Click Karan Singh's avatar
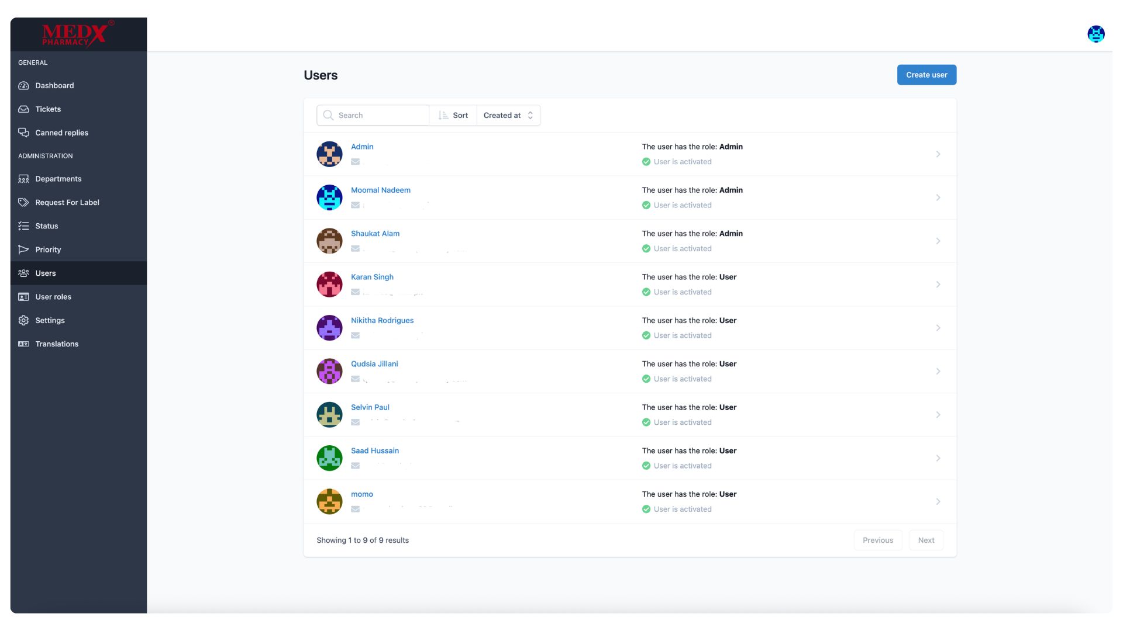This screenshot has width=1123, height=631. tap(329, 285)
